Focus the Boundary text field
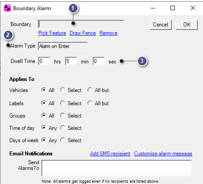 click(x=81, y=24)
